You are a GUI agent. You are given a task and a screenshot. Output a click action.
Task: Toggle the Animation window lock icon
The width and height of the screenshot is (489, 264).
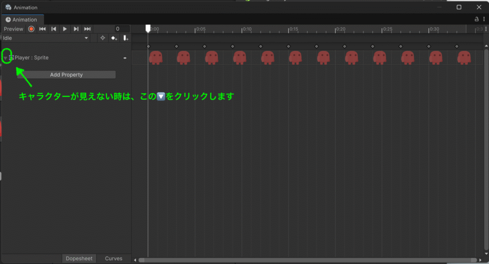point(476,20)
